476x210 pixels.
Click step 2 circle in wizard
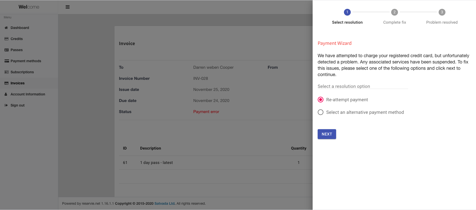tap(394, 12)
